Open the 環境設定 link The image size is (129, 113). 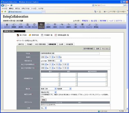point(85,21)
